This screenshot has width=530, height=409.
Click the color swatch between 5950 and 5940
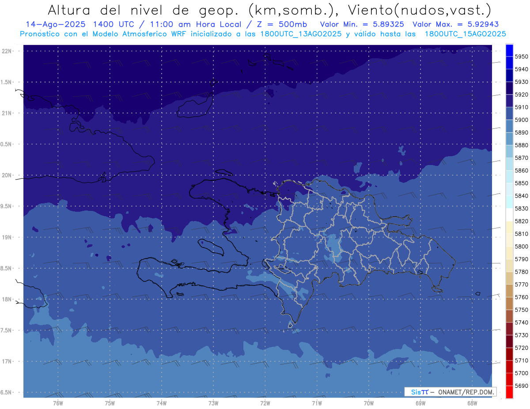pyautogui.click(x=509, y=63)
